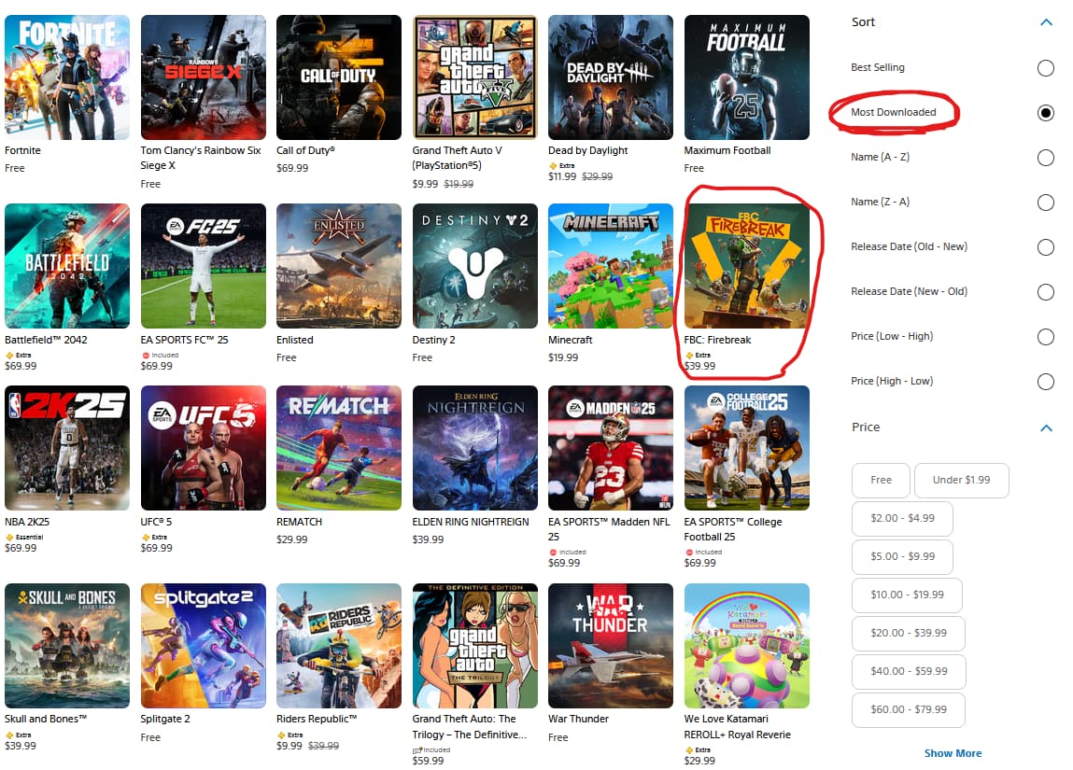Open the UFC 5 cover

point(204,448)
